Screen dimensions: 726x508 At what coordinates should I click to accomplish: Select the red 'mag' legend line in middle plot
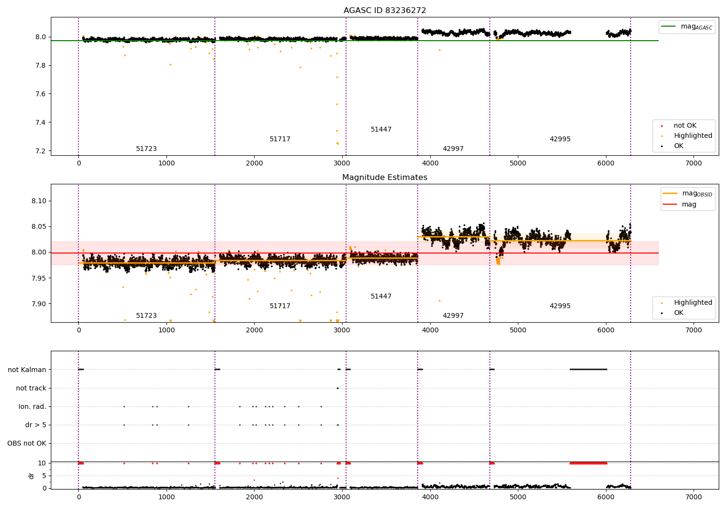coord(670,205)
